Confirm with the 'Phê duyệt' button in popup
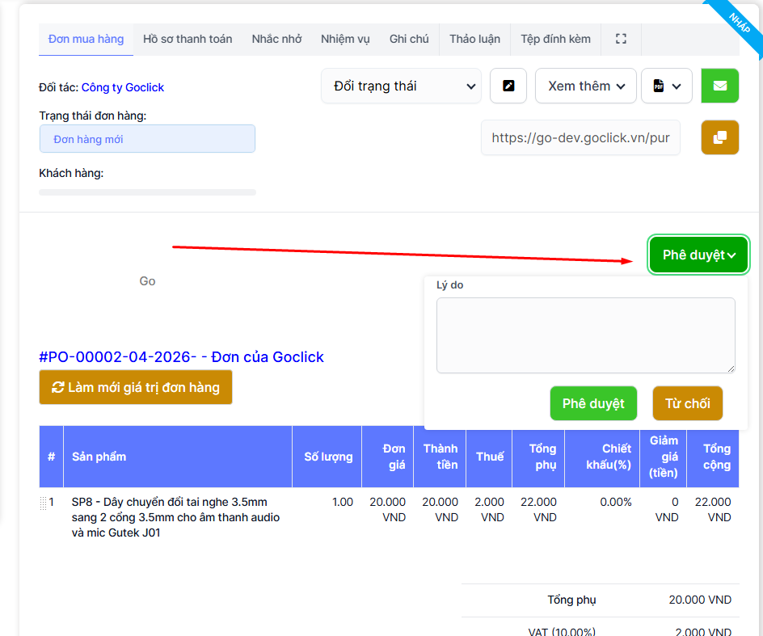The height and width of the screenshot is (636, 763). coord(593,403)
